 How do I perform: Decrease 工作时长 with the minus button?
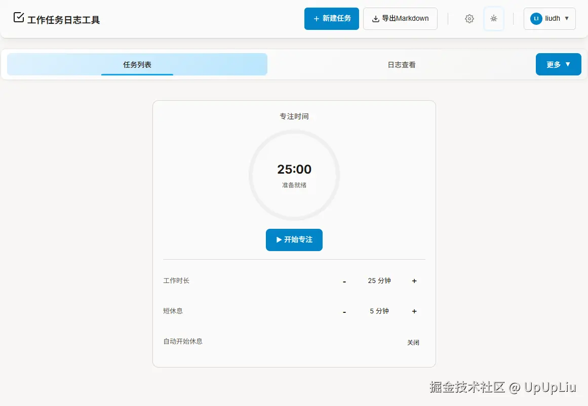[344, 281]
